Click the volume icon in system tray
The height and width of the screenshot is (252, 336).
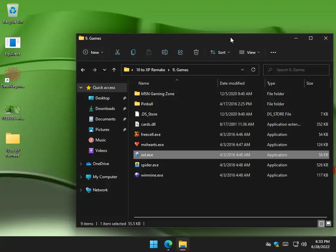coord(304,244)
